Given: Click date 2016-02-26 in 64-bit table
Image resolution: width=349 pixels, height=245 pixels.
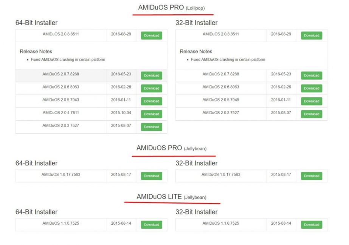Looking at the screenshot, I should 121,87.
